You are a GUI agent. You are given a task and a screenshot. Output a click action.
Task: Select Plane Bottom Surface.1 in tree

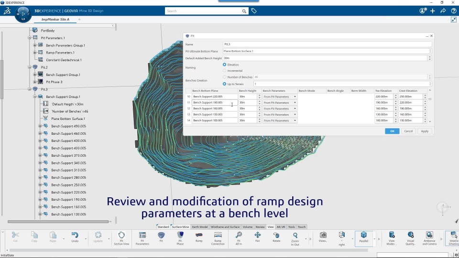(x=68, y=118)
